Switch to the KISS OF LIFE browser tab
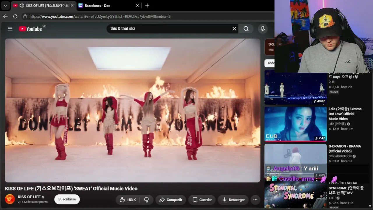This screenshot has width=373, height=210. click(x=44, y=6)
